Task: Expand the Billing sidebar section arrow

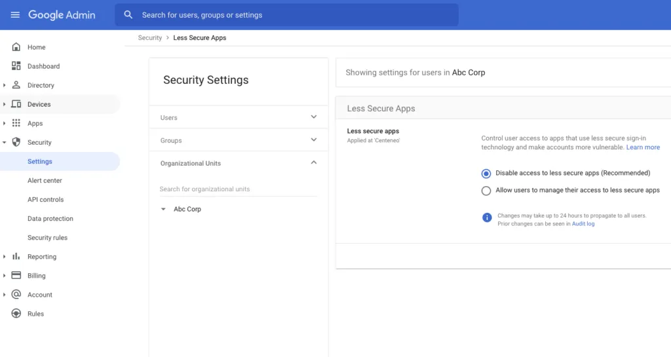Action: pyautogui.click(x=5, y=275)
